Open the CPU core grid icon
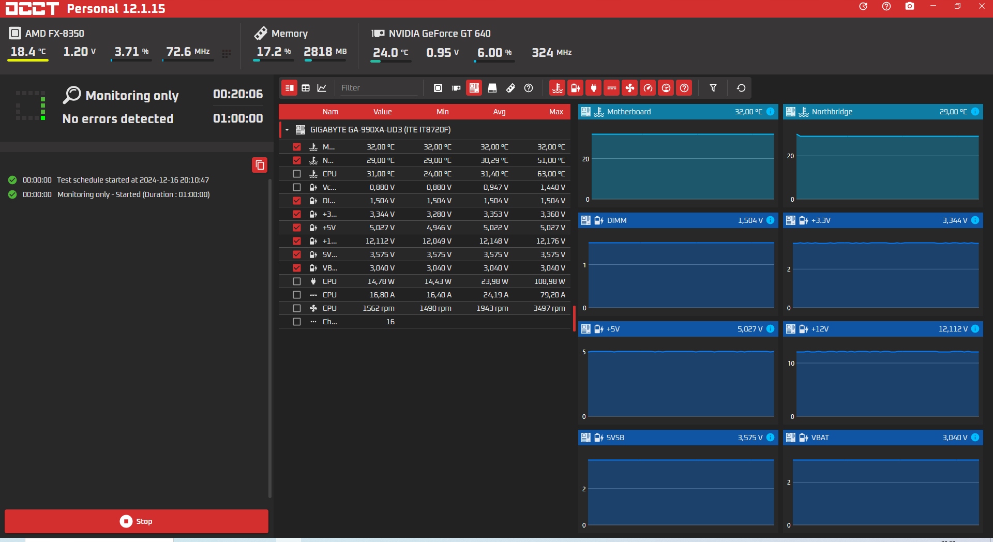993x542 pixels. (226, 53)
